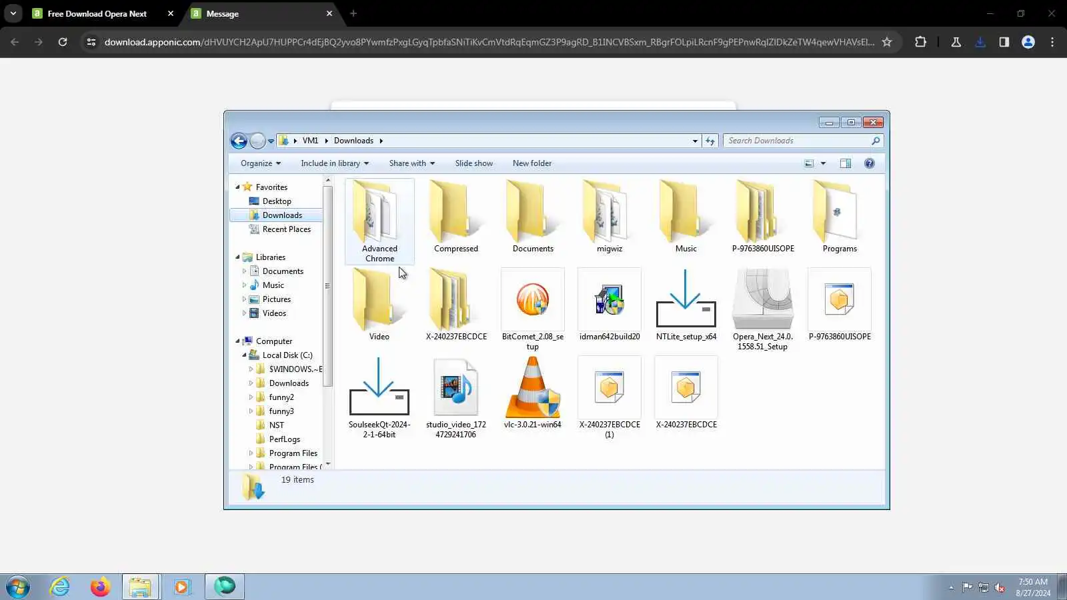Image resolution: width=1067 pixels, height=600 pixels.
Task: Select NTLite_setup_x64 file
Action: (686, 305)
